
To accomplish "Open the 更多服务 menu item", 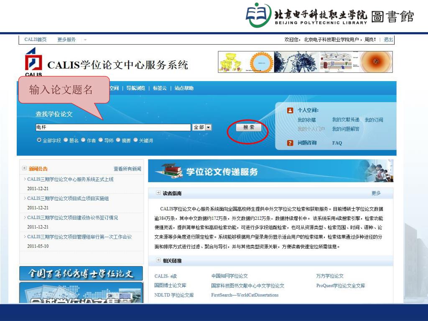I will coord(66,40).
